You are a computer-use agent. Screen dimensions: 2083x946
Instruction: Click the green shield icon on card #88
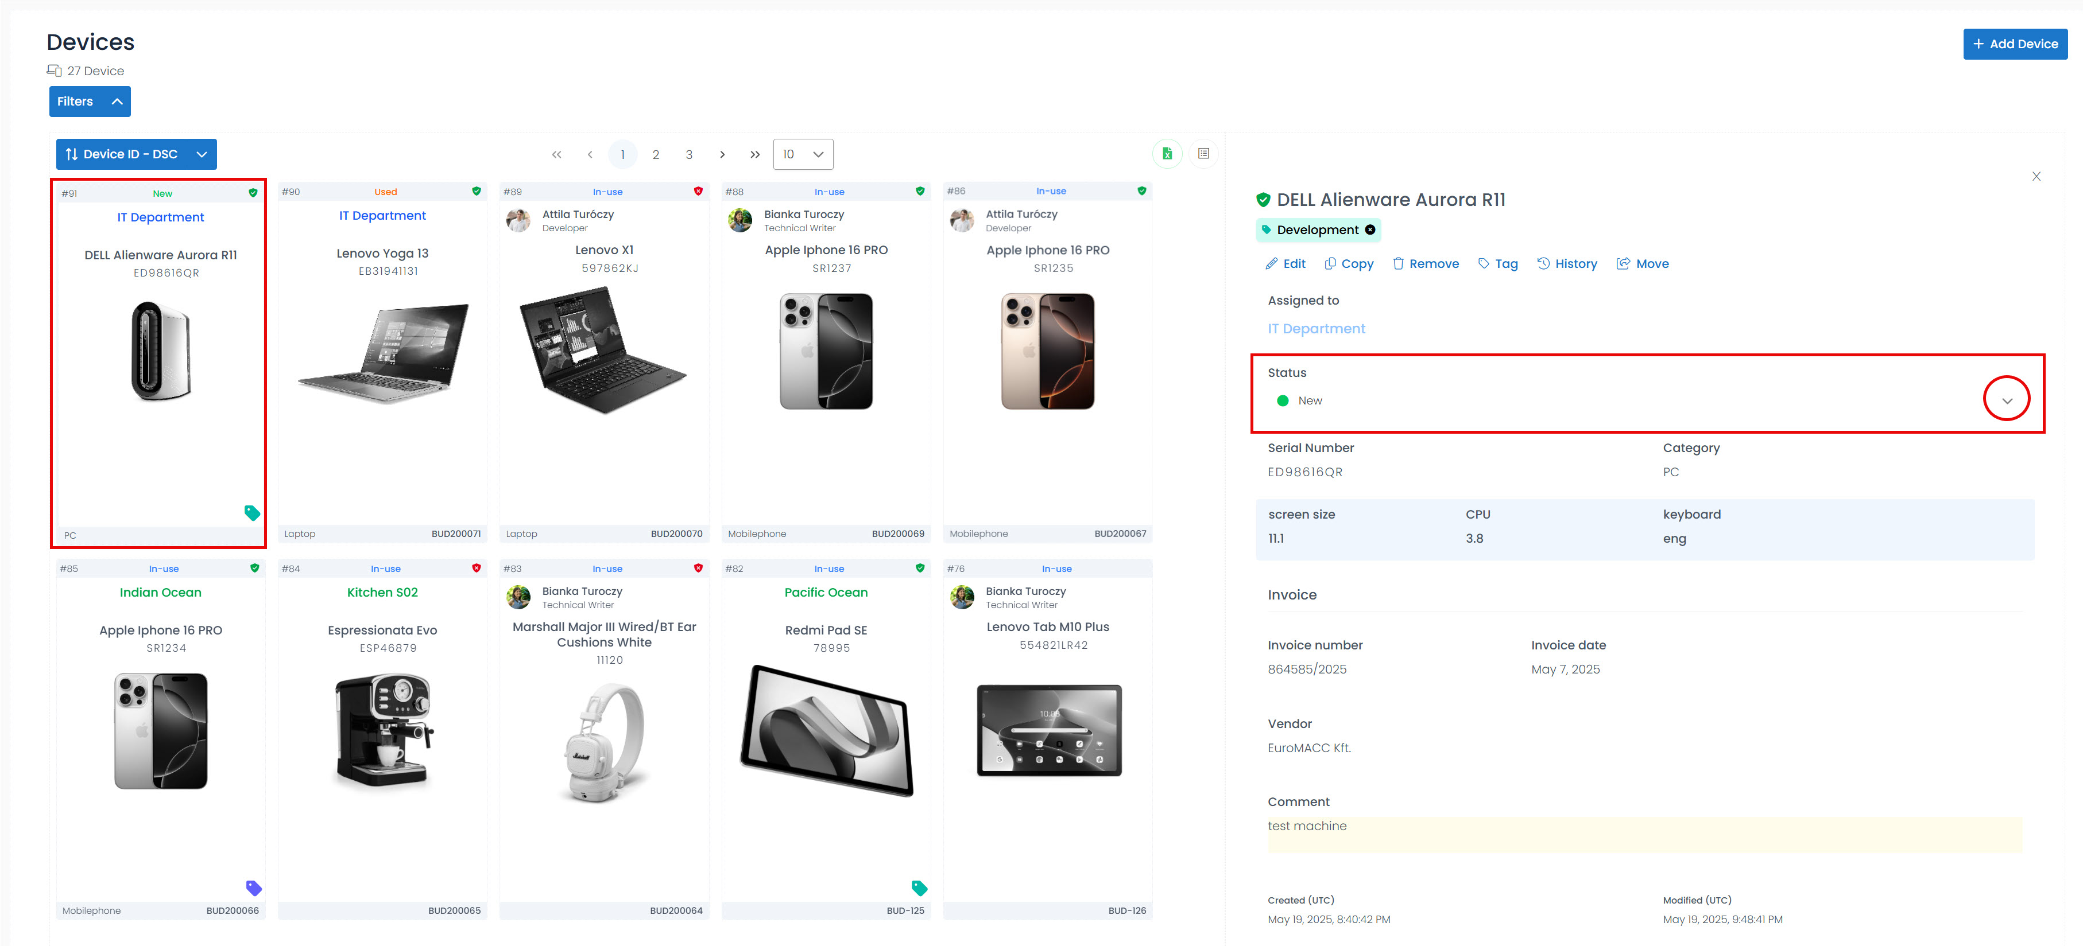pyautogui.click(x=919, y=192)
